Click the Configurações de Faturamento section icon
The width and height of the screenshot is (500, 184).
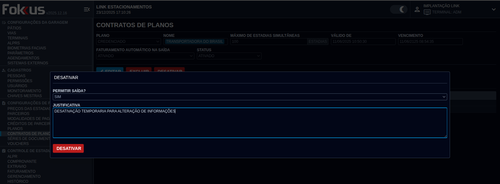point(4,103)
